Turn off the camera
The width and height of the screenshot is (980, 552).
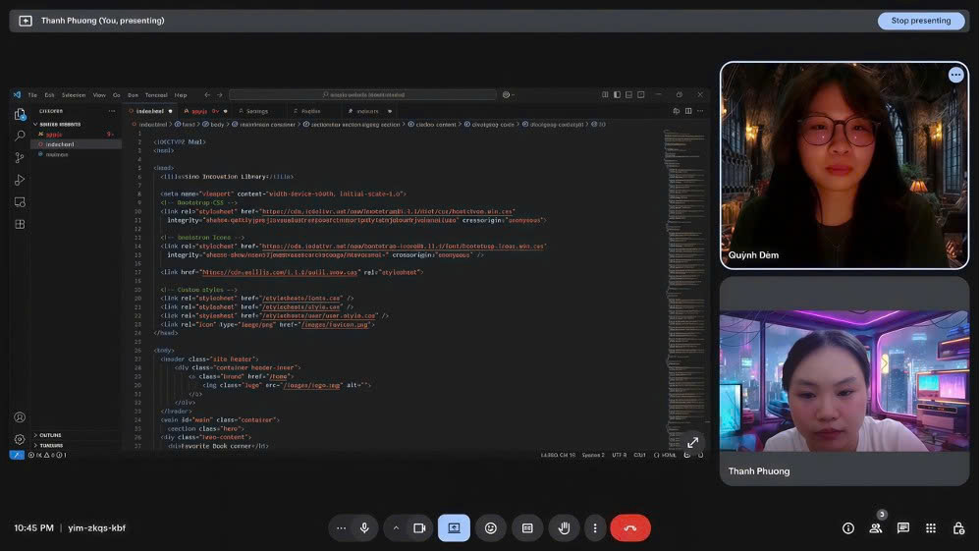click(419, 528)
